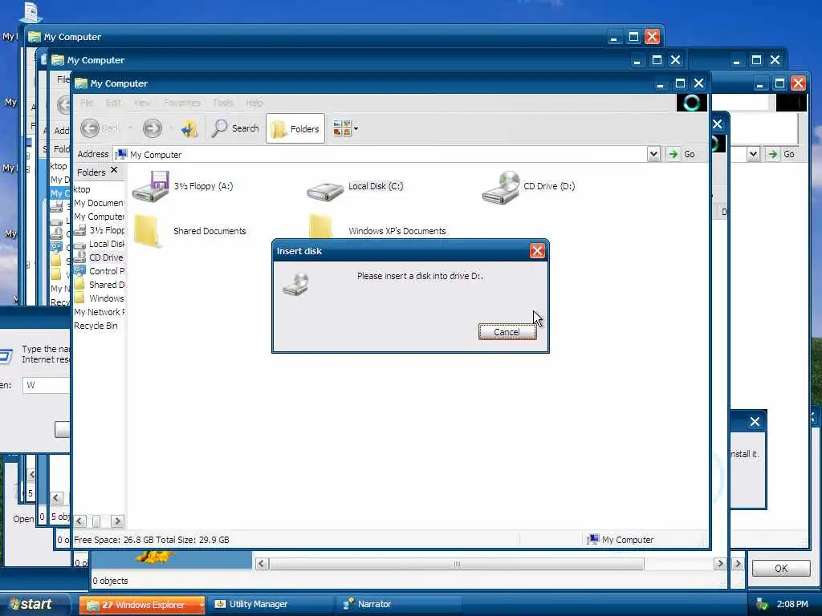Viewport: 822px width, 616px height.
Task: Click the My Computer icon in the status bar
Action: [x=592, y=539]
